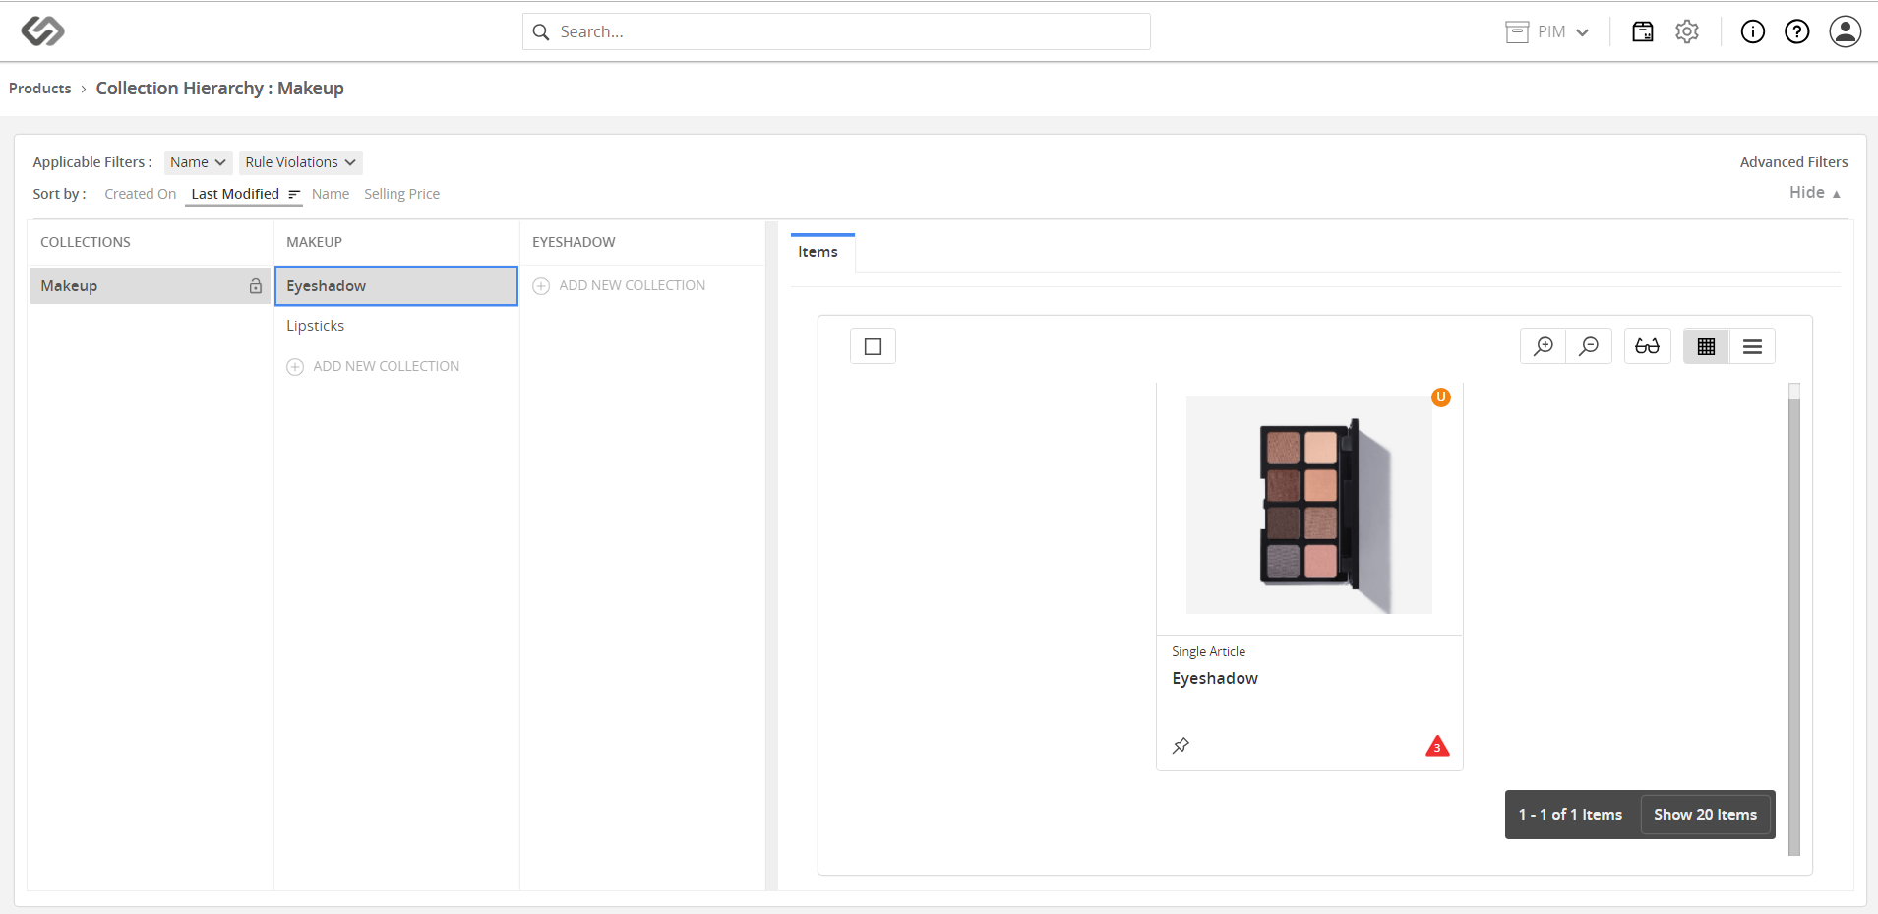Open Advanced Filters link
The image size is (1878, 914).
(x=1793, y=162)
